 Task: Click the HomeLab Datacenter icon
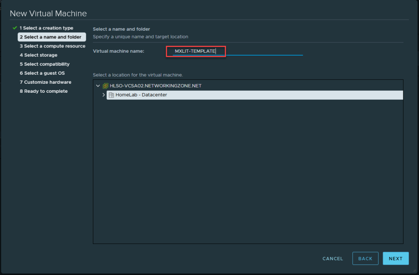point(111,95)
